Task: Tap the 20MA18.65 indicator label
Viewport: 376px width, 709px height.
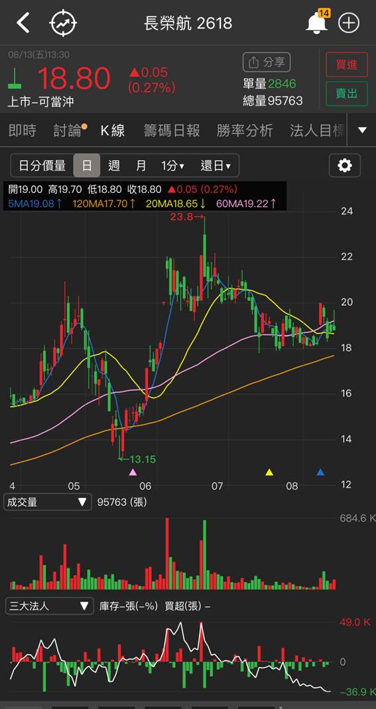Action: point(176,204)
